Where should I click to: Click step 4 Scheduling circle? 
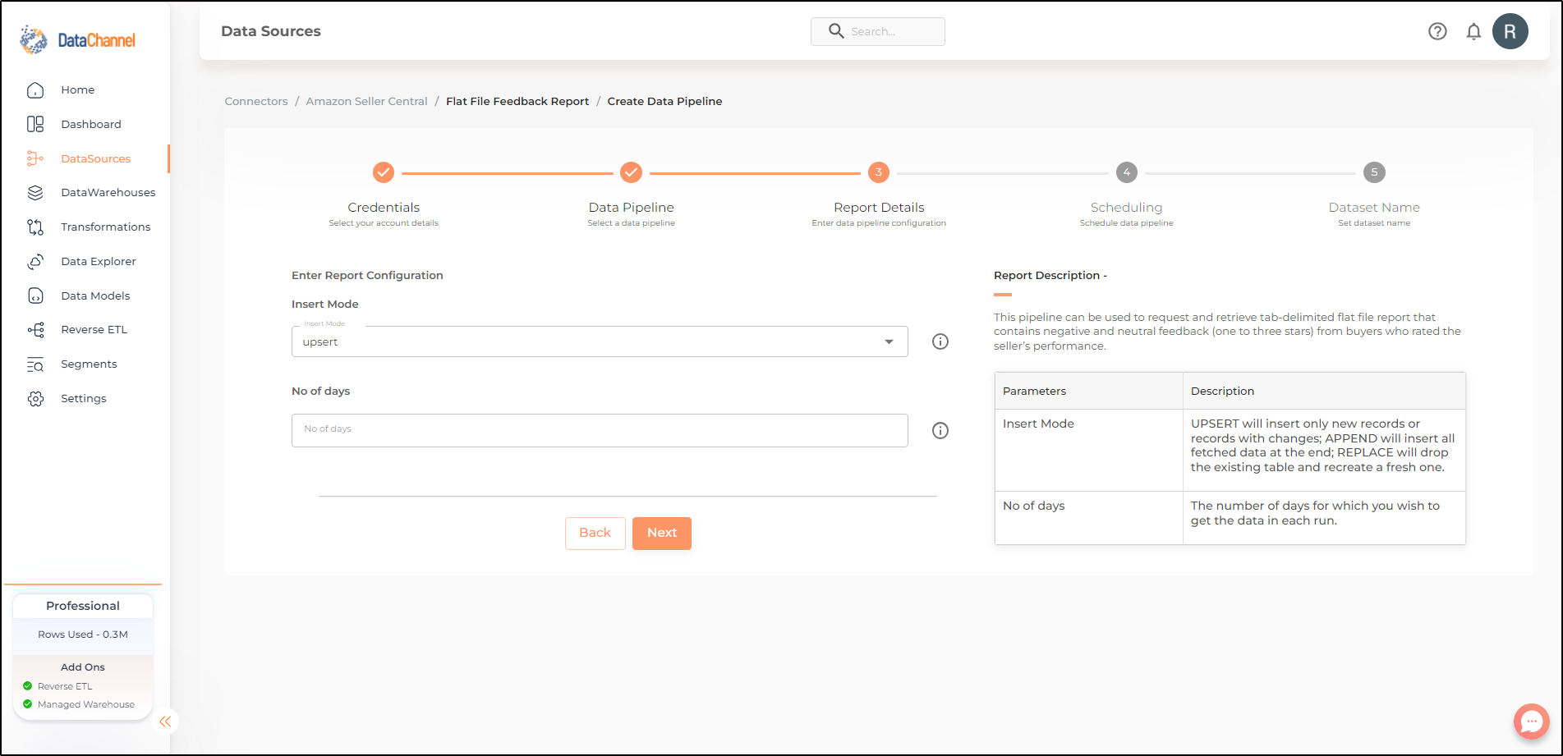1127,172
